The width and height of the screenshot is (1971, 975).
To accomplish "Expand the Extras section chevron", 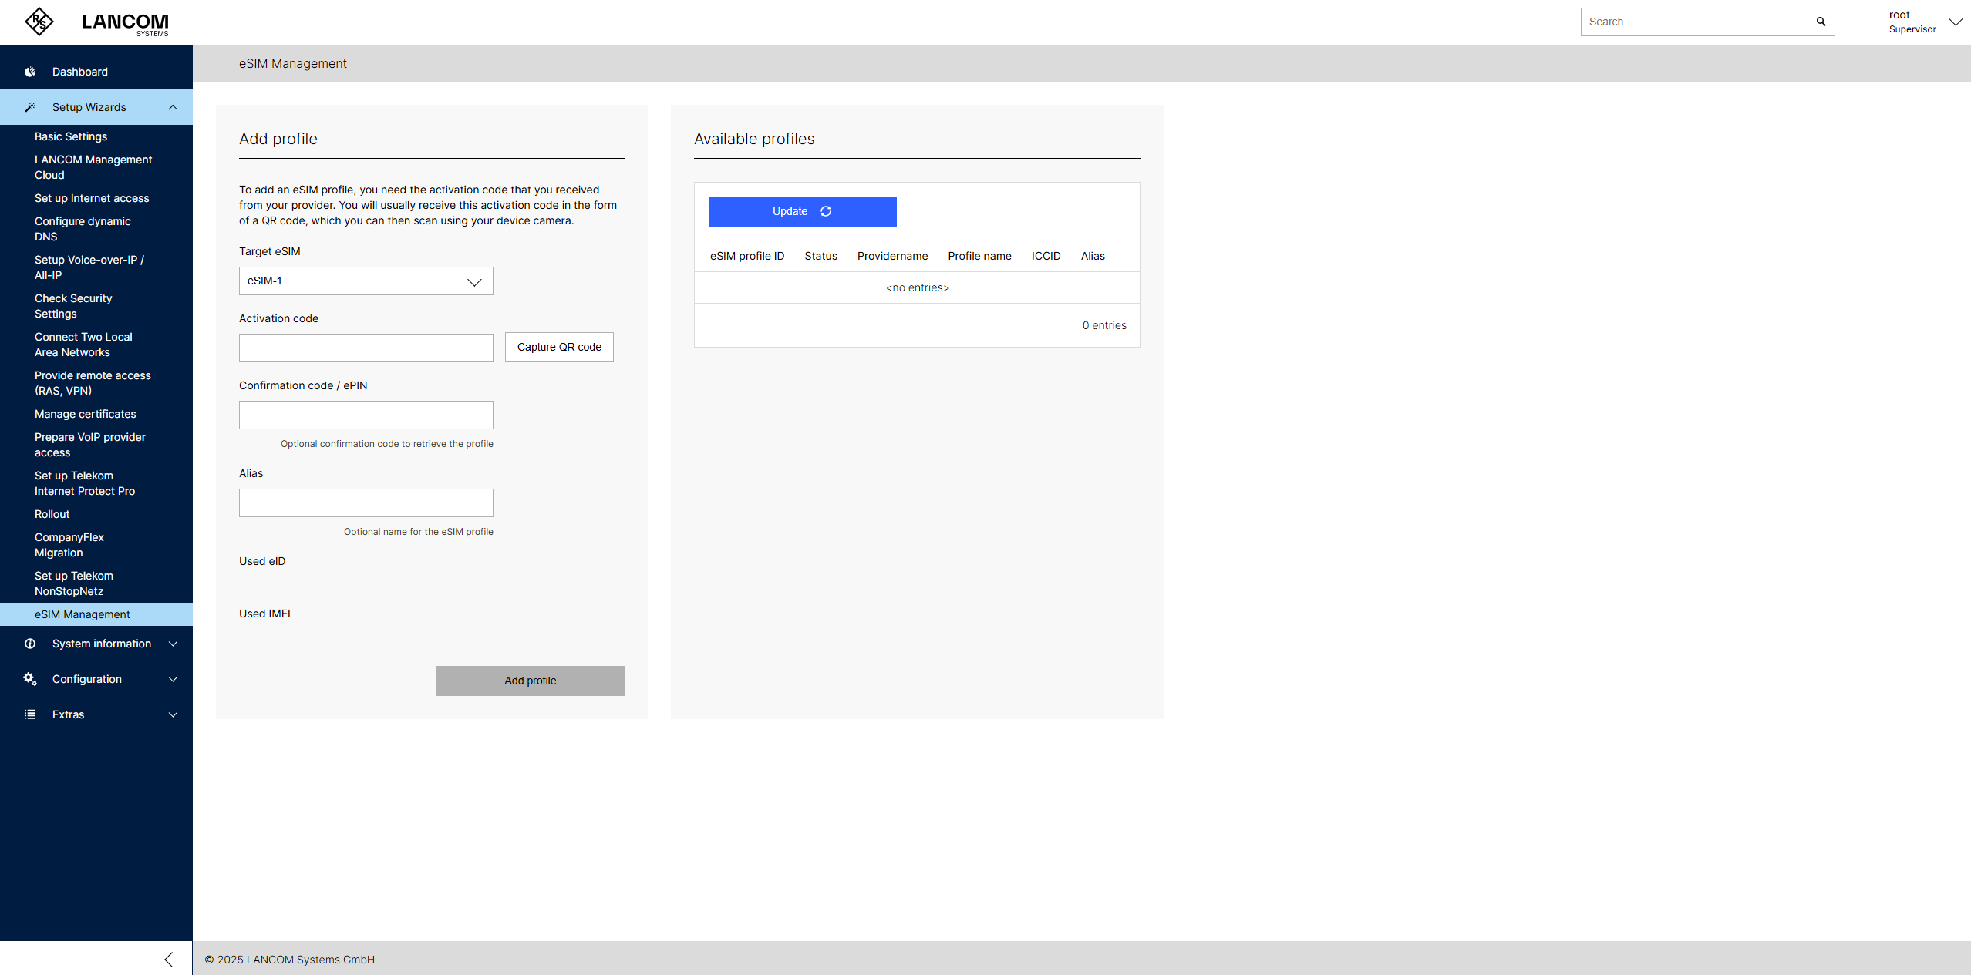I will point(173,714).
